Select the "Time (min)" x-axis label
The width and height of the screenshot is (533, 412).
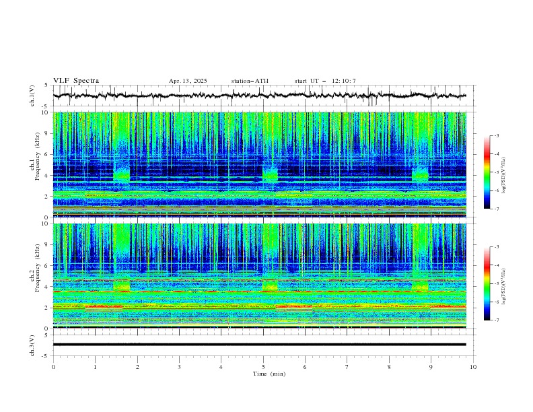click(x=269, y=374)
